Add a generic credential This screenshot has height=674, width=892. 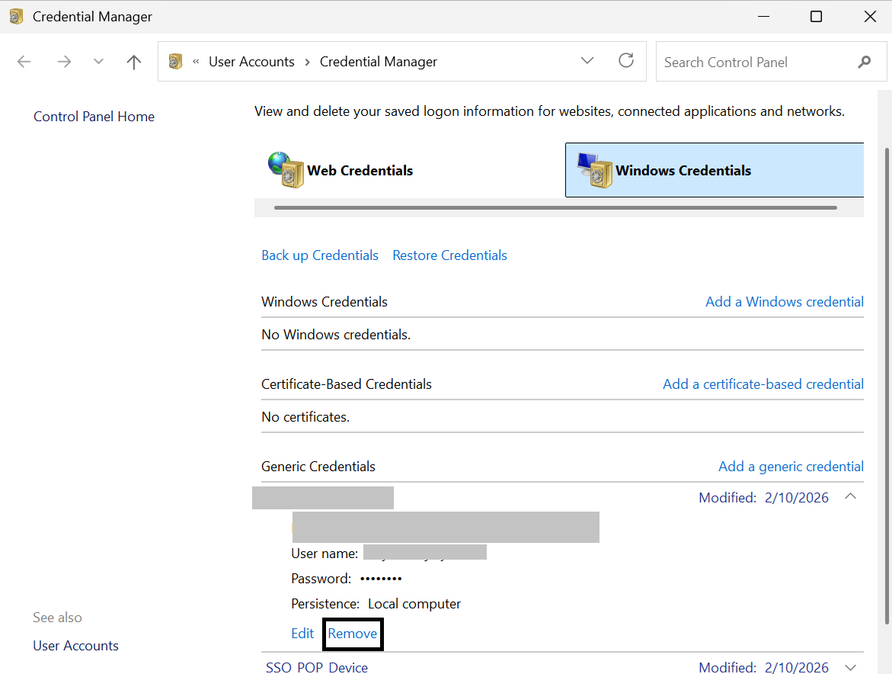[x=791, y=467]
